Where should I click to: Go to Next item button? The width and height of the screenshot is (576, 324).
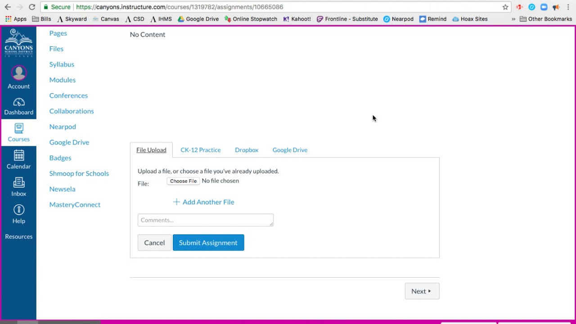click(422, 291)
